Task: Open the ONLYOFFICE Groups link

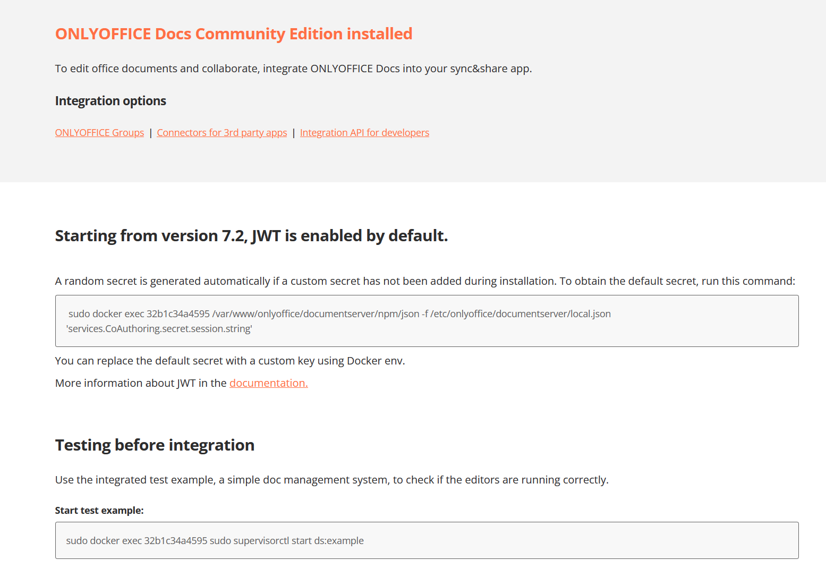Action: (x=99, y=133)
